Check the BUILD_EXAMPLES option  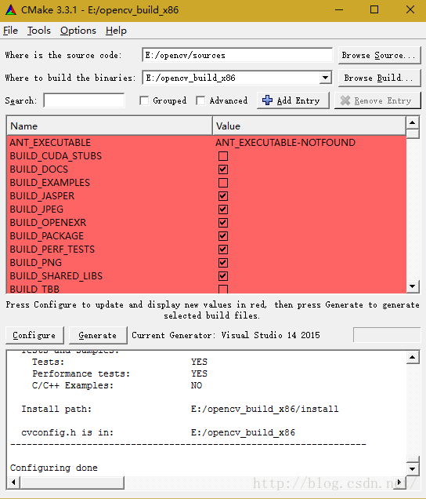(x=223, y=183)
